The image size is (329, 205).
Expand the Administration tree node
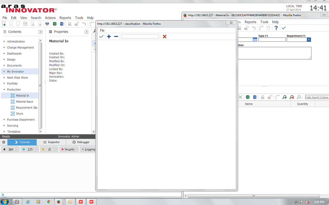click(x=4, y=42)
